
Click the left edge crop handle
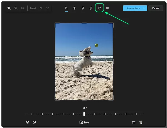coord(55,62)
